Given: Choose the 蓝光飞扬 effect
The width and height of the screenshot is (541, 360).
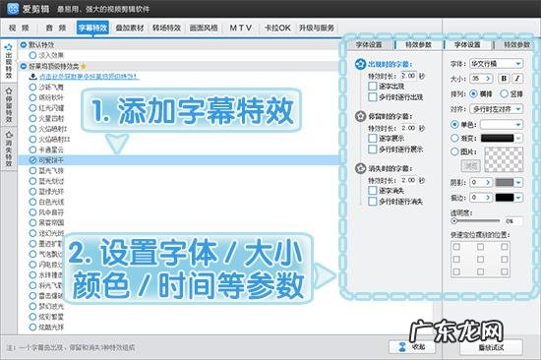Looking at the screenshot, I should [32, 170].
